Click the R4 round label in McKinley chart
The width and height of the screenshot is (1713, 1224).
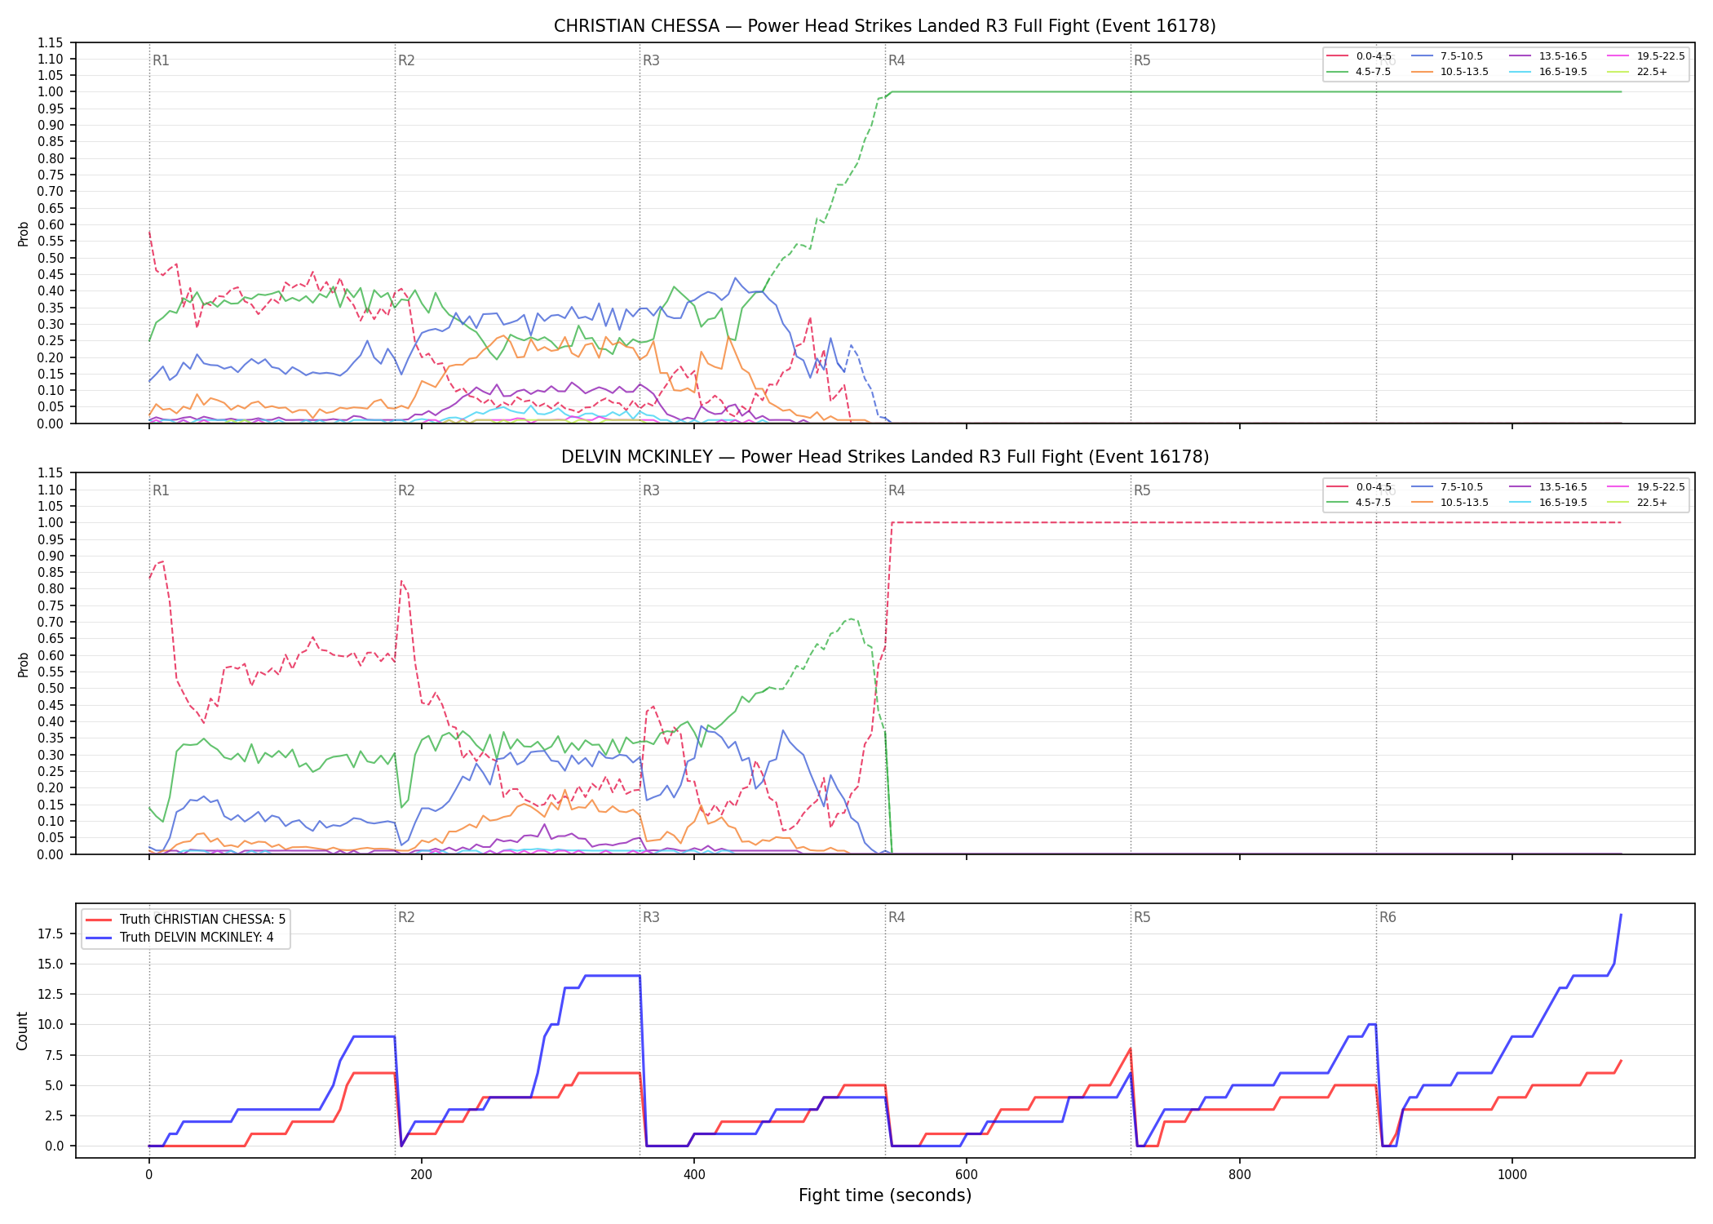tap(896, 490)
